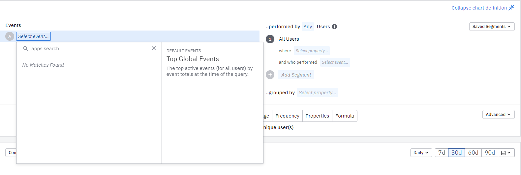Open the Saved Segments dropdown

[x=492, y=27]
